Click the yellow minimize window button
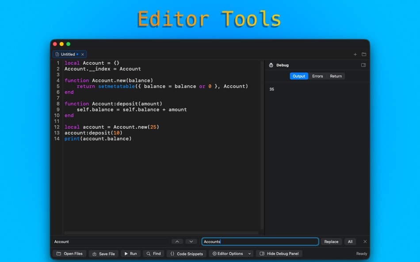Image resolution: width=420 pixels, height=262 pixels. [x=61, y=44]
